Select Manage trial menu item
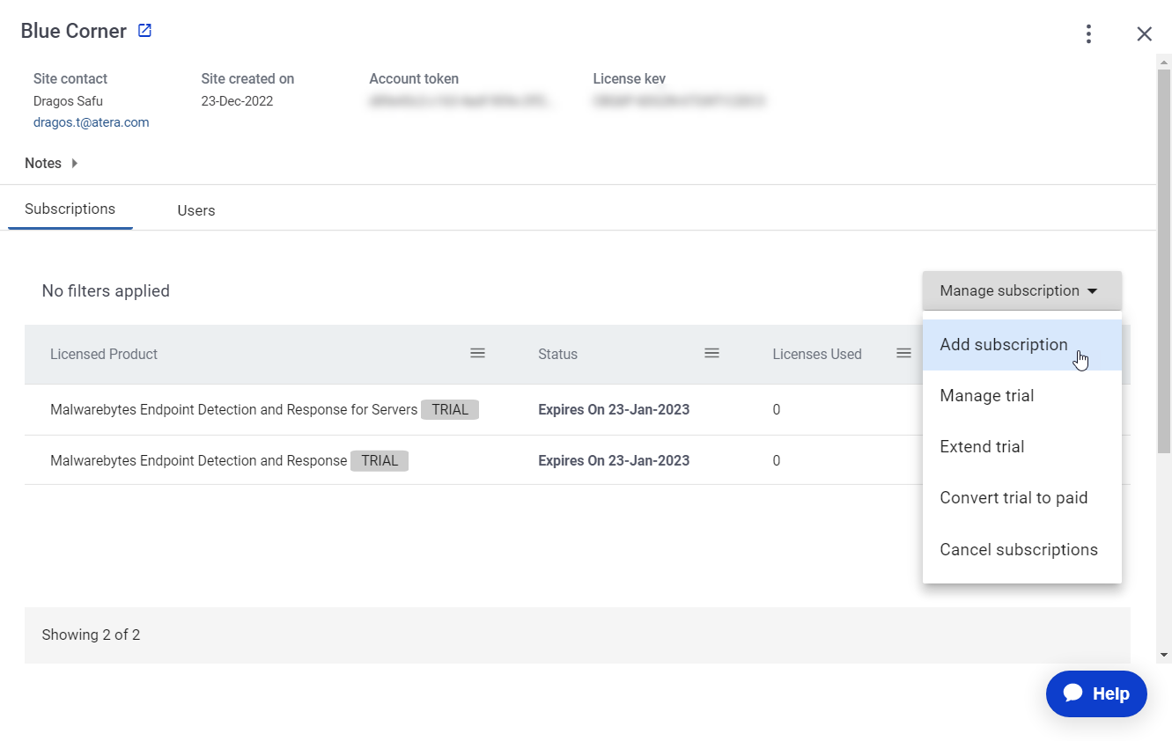The height and width of the screenshot is (741, 1172). coord(1022,395)
